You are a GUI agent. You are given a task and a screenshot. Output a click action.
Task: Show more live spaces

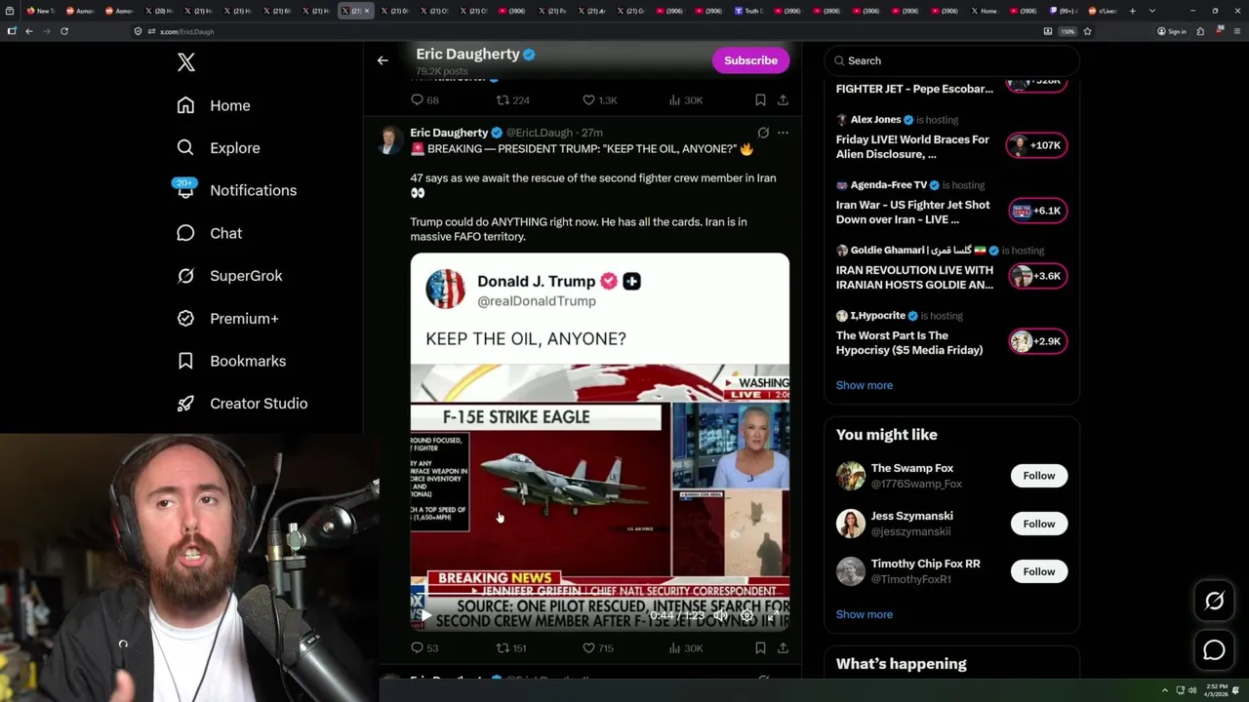[864, 385]
